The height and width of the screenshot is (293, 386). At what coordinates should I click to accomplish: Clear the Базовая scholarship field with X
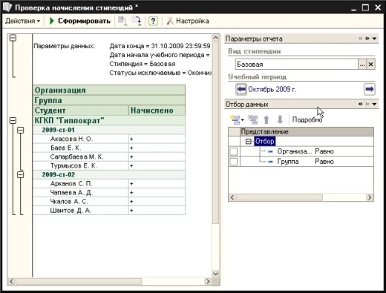370,65
